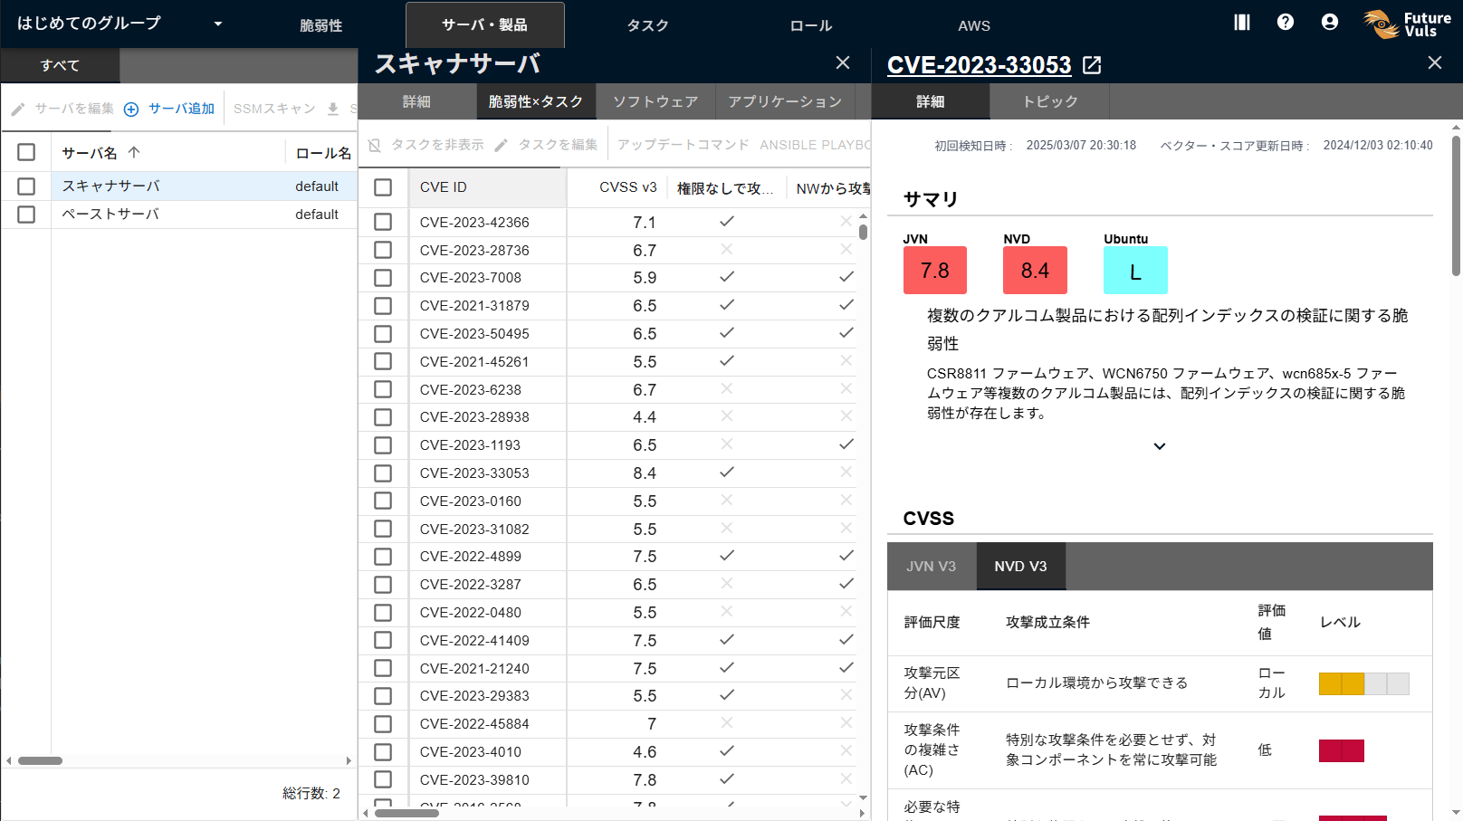The image size is (1463, 821).
Task: Sort by CVE ID column header
Action: point(444,187)
